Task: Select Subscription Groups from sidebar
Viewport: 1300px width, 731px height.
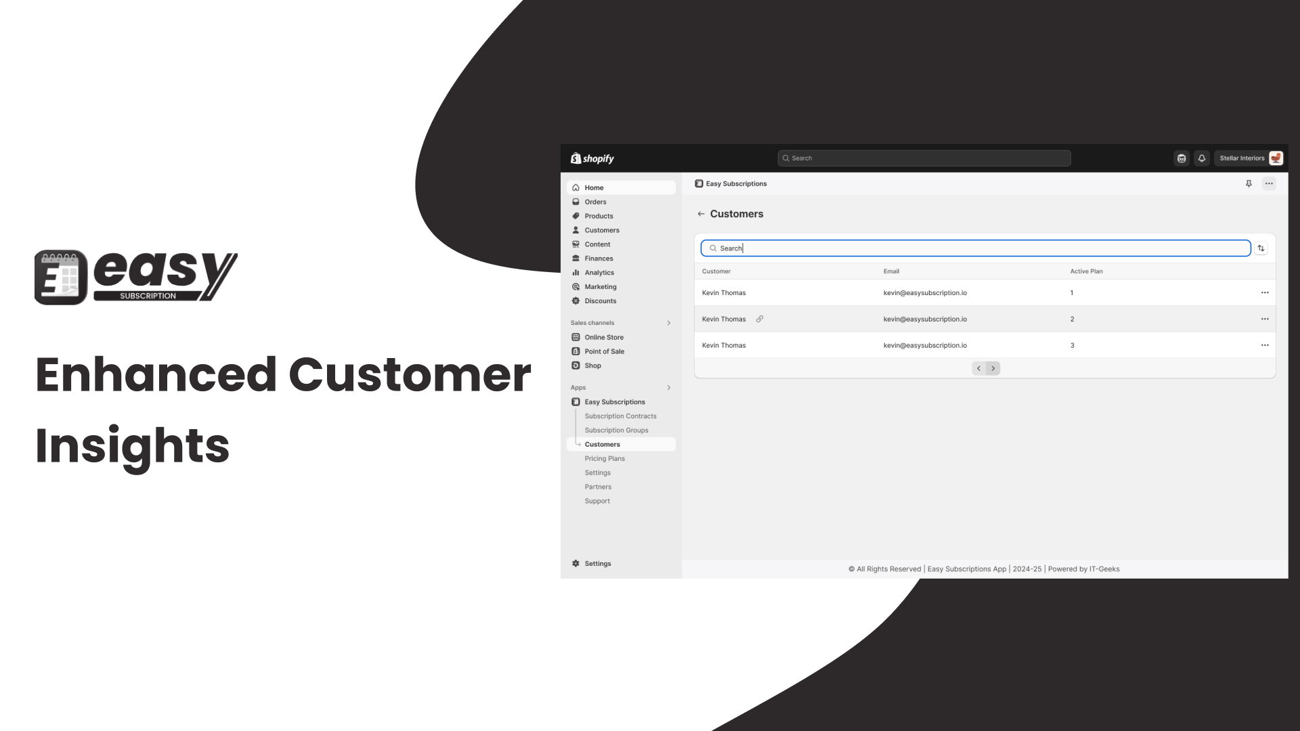Action: [616, 430]
